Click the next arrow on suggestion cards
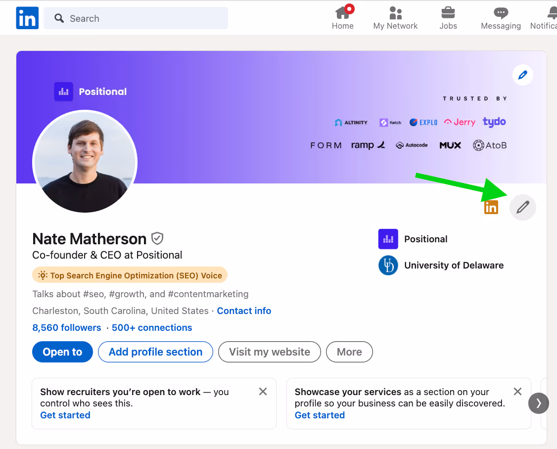Image resolution: width=557 pixels, height=449 pixels. pos(539,403)
